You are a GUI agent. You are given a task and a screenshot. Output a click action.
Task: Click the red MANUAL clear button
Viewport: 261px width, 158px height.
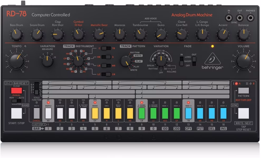16,91
